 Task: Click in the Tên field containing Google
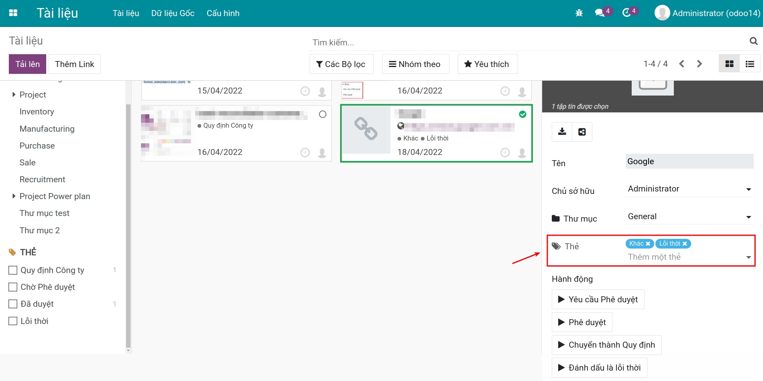pos(689,161)
